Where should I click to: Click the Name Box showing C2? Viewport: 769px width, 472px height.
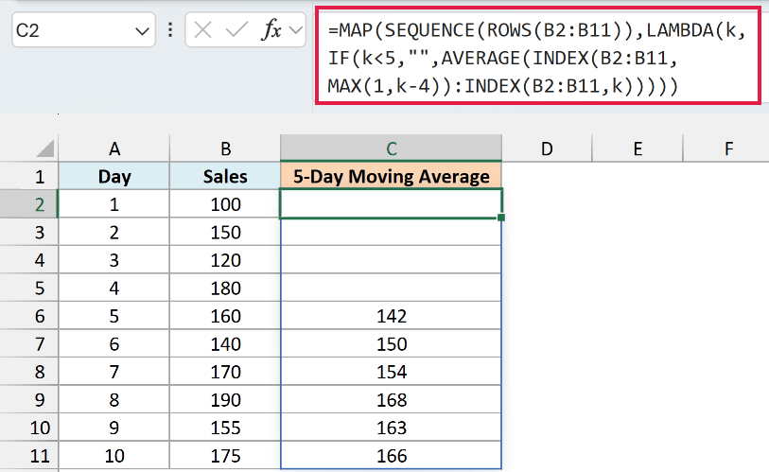pos(83,30)
